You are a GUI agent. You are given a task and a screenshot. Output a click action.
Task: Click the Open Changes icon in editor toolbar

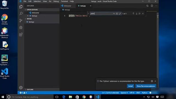[x=147, y=6]
